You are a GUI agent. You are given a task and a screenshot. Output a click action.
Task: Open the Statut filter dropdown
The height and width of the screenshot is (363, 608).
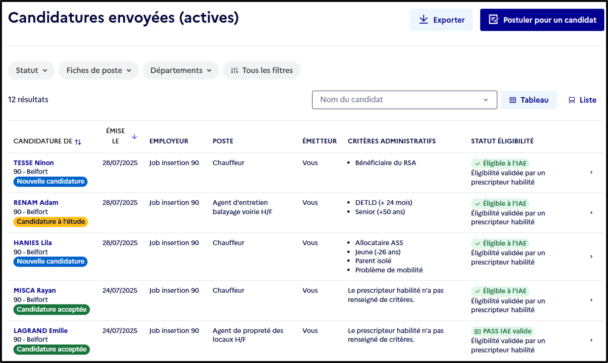[31, 70]
